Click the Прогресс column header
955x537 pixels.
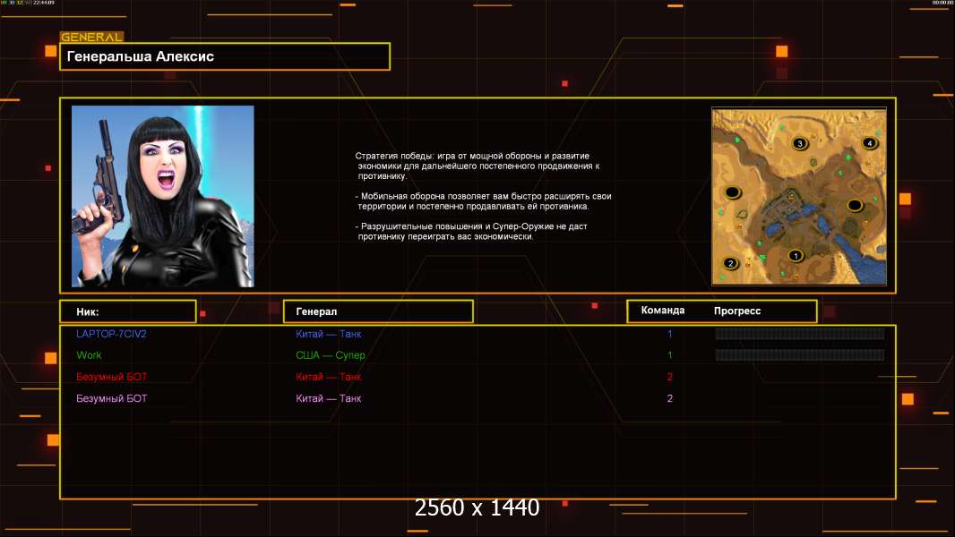pos(737,311)
